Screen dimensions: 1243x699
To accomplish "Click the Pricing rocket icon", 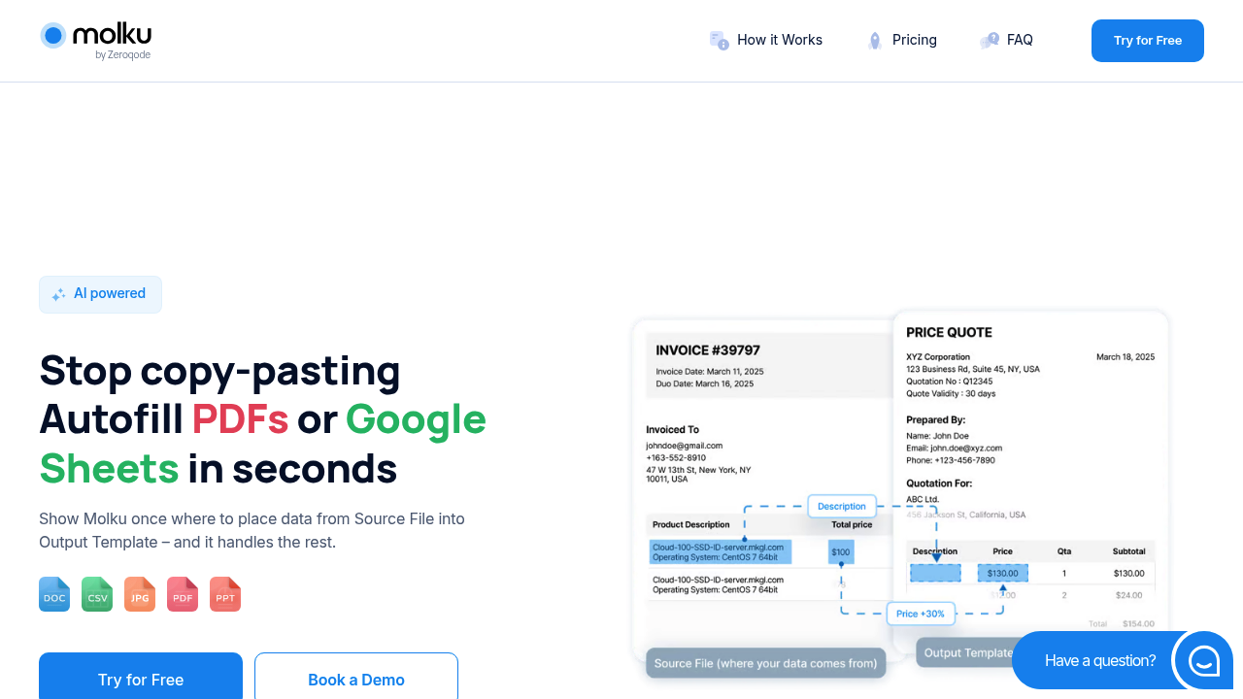I will pos(875,40).
